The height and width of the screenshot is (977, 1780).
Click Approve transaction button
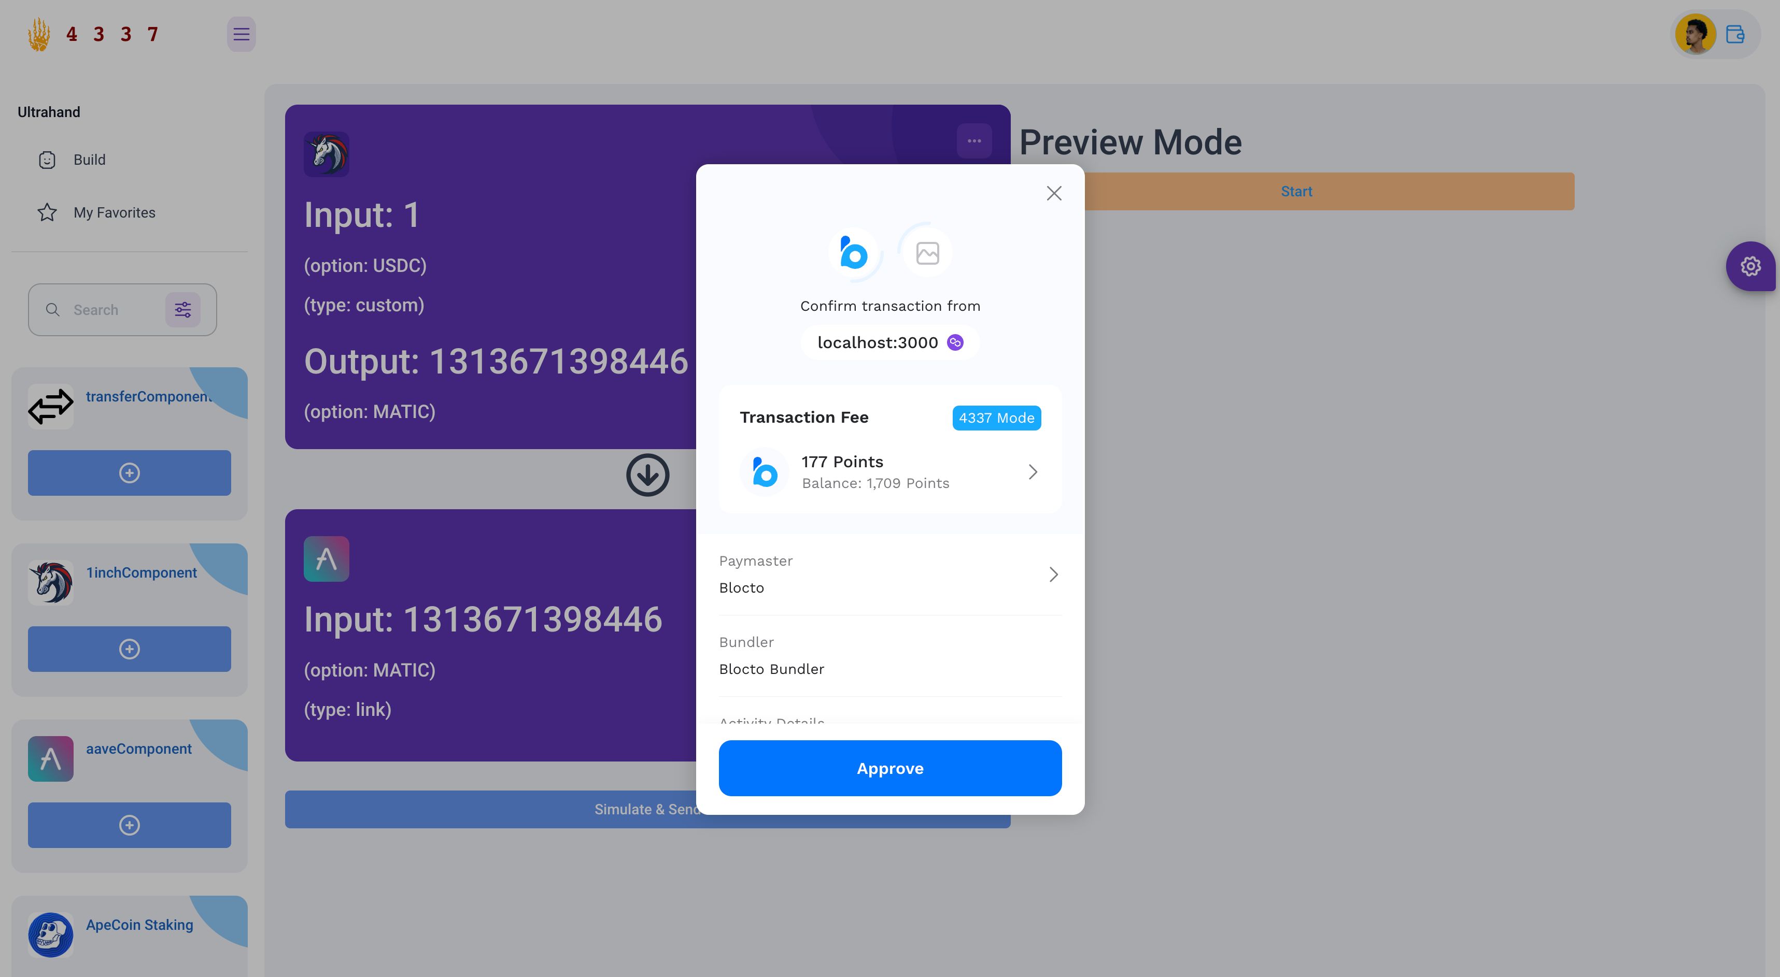point(891,768)
